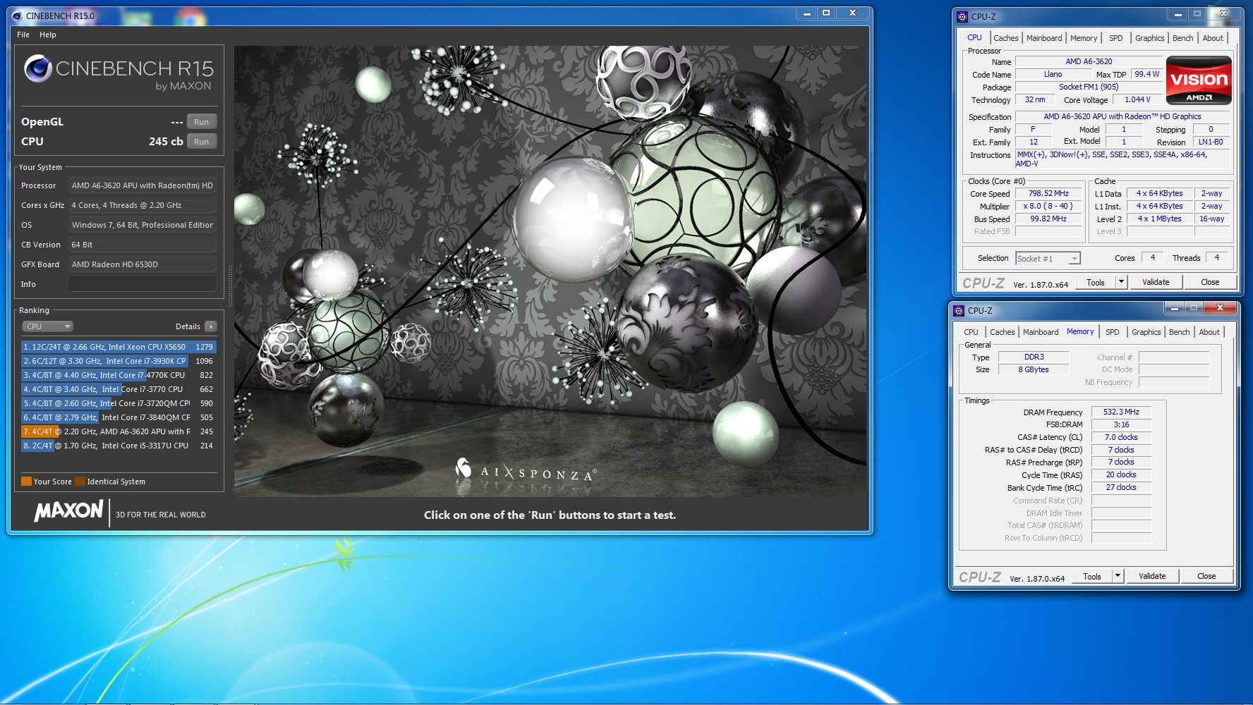The image size is (1253, 705).
Task: Switch to Caches tab in lower CPU-Z
Action: [1003, 332]
